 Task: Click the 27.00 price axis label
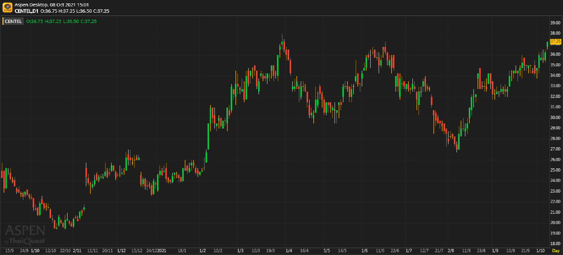pyautogui.click(x=555, y=149)
